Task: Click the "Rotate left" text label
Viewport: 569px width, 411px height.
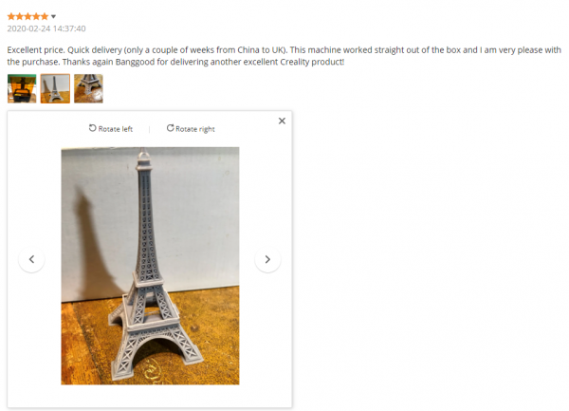Action: (x=116, y=129)
